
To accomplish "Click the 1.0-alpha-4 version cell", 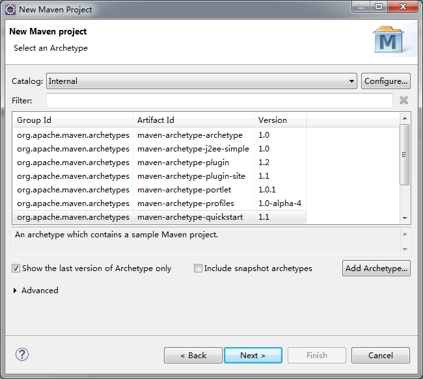I will click(280, 203).
